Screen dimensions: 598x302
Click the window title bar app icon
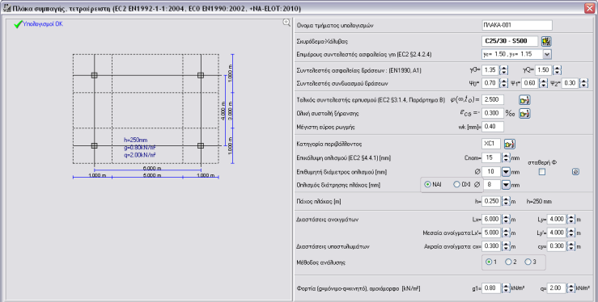(x=6, y=7)
